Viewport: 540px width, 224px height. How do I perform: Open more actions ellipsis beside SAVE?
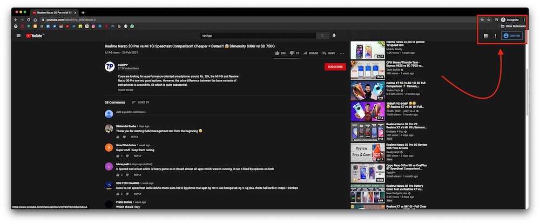click(342, 53)
